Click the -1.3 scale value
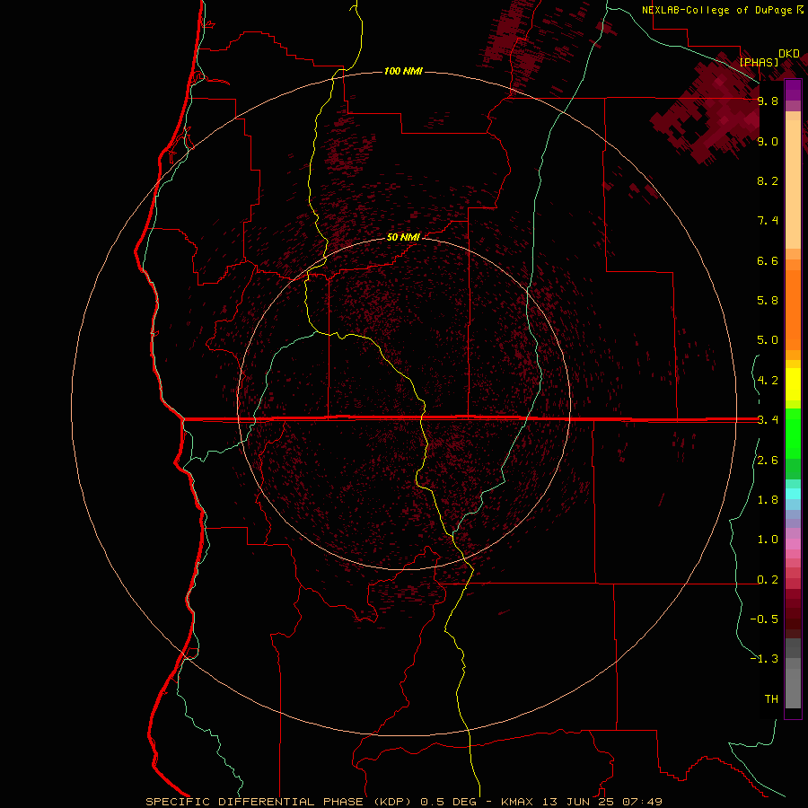The height and width of the screenshot is (808, 808). 764,659
